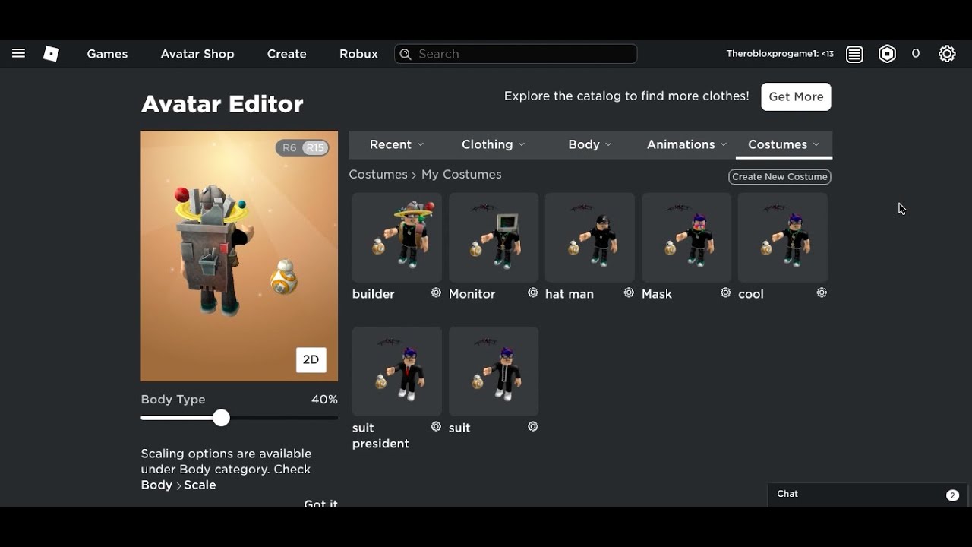Image resolution: width=972 pixels, height=547 pixels.
Task: Click the Costumes breadcrumb link
Action: point(378,174)
